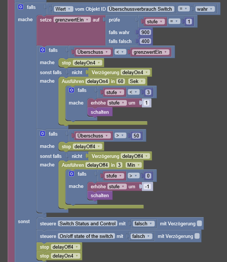The height and width of the screenshot is (262, 227).
Task: Open gear of falls block with Überschuss > 50
Action: click(43, 134)
